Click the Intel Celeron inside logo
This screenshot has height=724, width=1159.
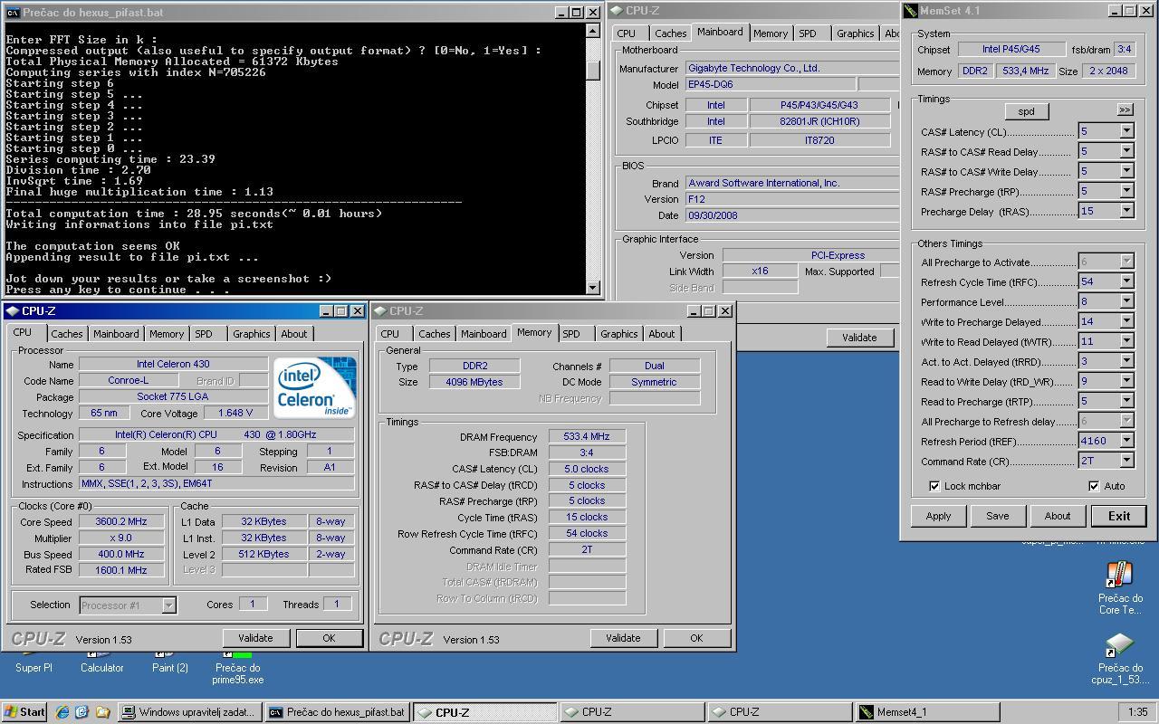point(316,388)
